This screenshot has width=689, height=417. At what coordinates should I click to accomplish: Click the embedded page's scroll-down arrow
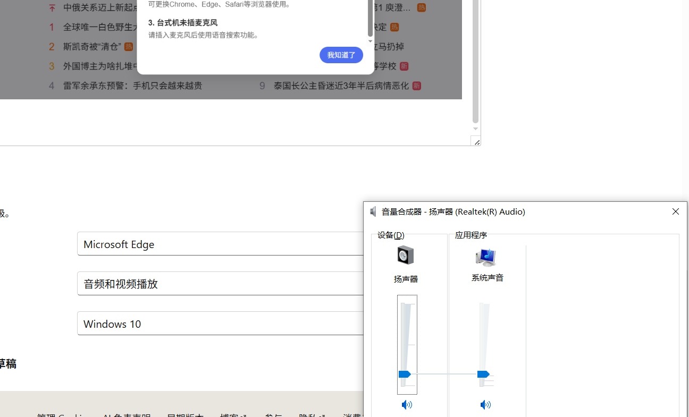click(475, 129)
